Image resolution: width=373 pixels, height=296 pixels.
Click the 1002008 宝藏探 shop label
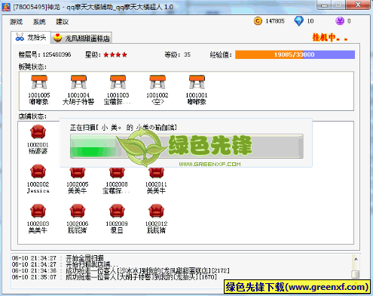pos(116,188)
